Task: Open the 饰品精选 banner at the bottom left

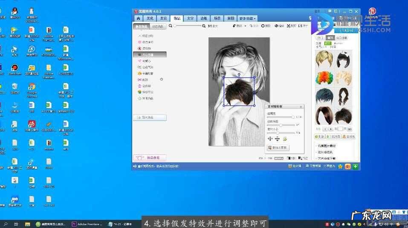Action: click(x=150, y=158)
